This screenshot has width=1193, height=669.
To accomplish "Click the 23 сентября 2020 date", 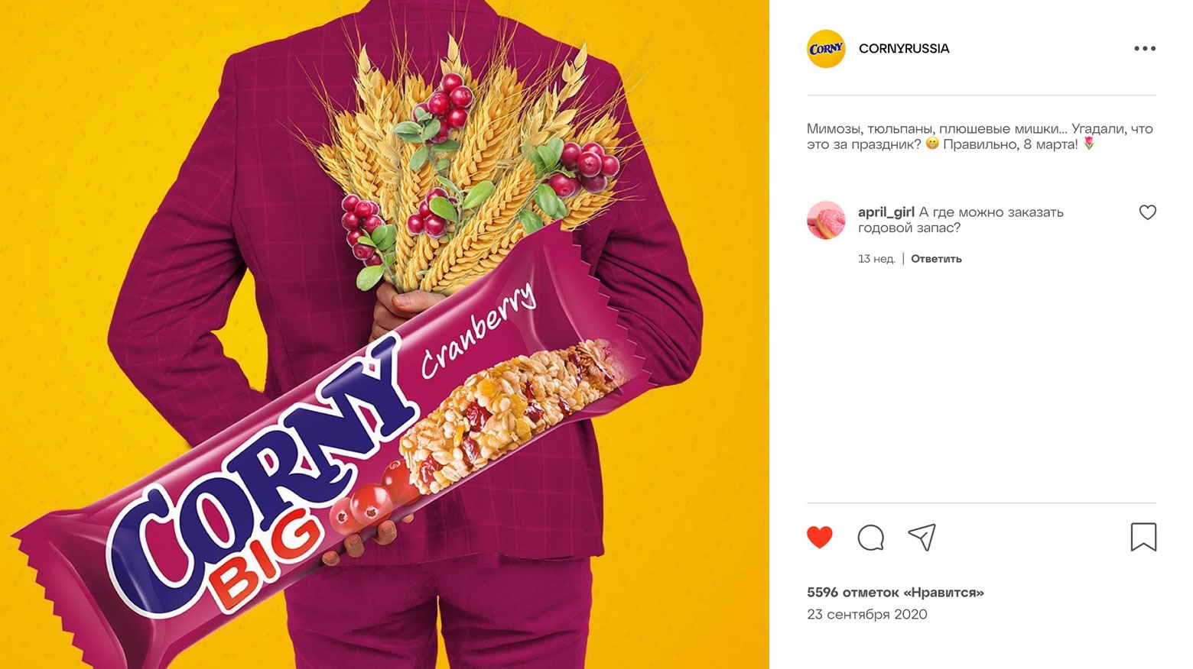I will pos(866,614).
